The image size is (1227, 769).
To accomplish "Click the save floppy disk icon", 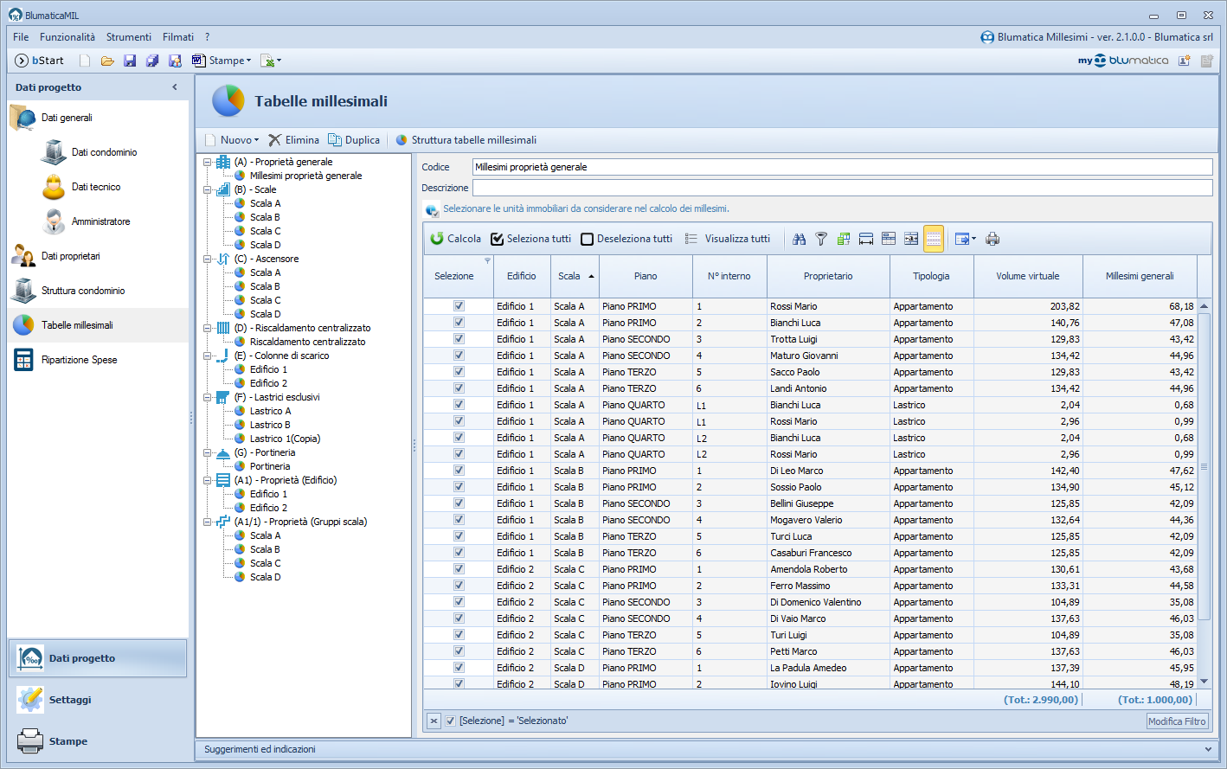I will click(130, 61).
